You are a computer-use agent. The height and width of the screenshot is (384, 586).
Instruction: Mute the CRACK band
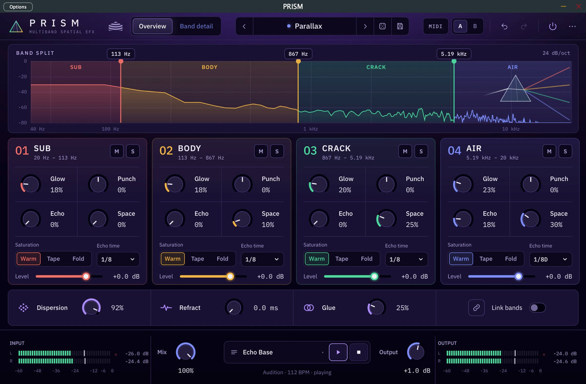pos(405,151)
